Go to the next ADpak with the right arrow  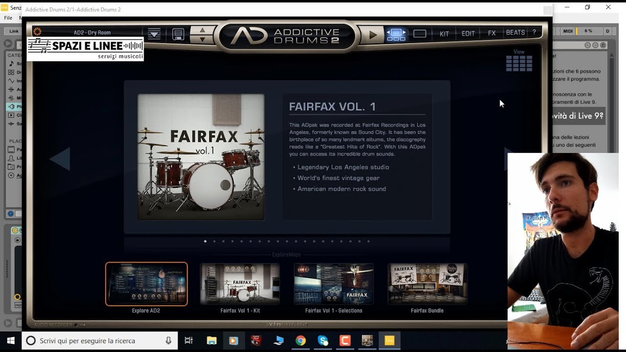click(507, 159)
